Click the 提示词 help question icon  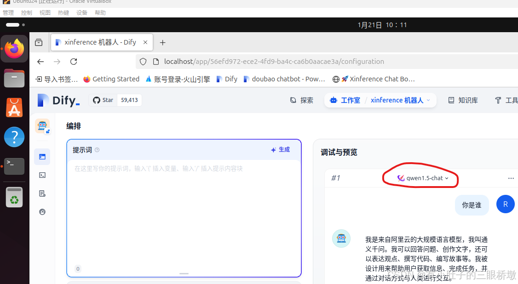tap(97, 150)
